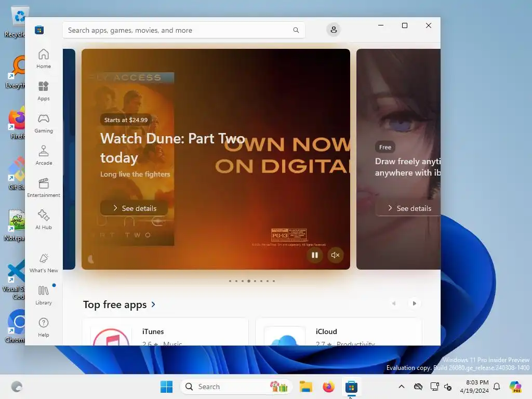Select the first carousel page dot
Viewport: 532px width, 399px height.
(230, 281)
